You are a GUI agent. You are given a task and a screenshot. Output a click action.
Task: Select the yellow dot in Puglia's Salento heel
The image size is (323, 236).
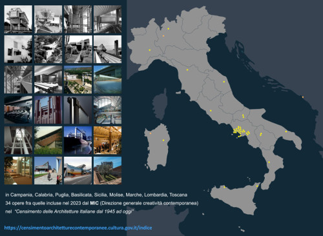[286, 132]
